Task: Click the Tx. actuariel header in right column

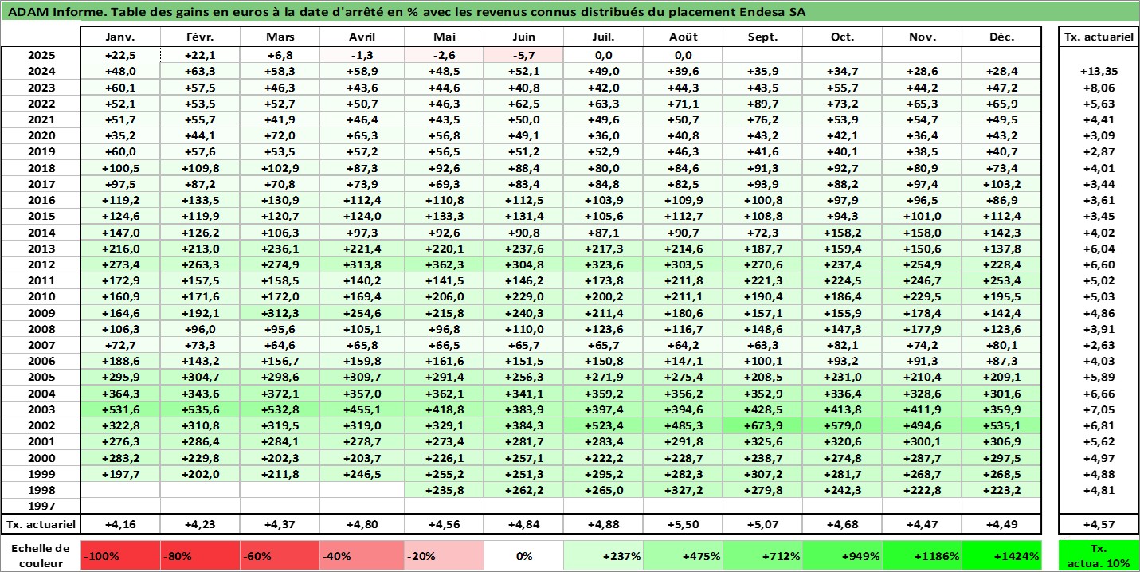Action: coord(1098,37)
